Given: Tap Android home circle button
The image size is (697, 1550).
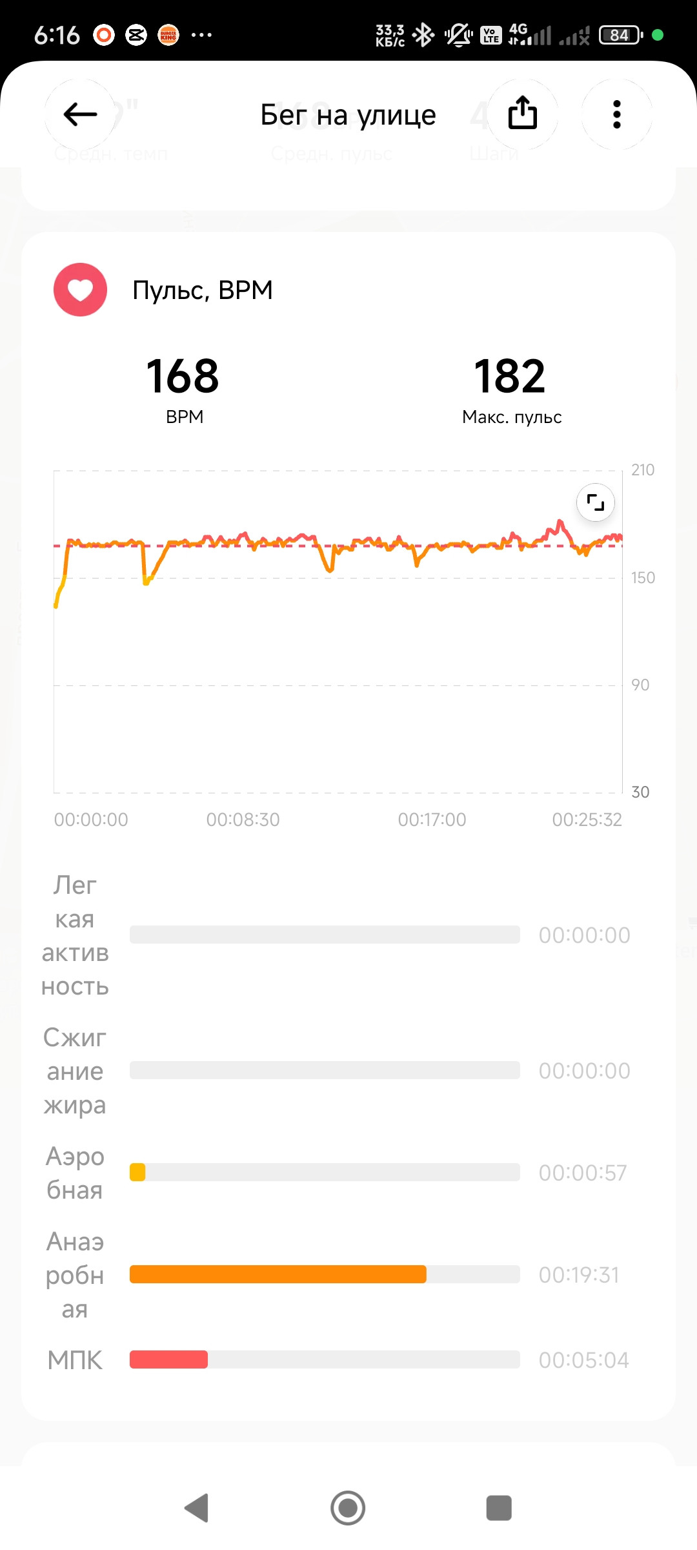Looking at the screenshot, I should pyautogui.click(x=348, y=1508).
